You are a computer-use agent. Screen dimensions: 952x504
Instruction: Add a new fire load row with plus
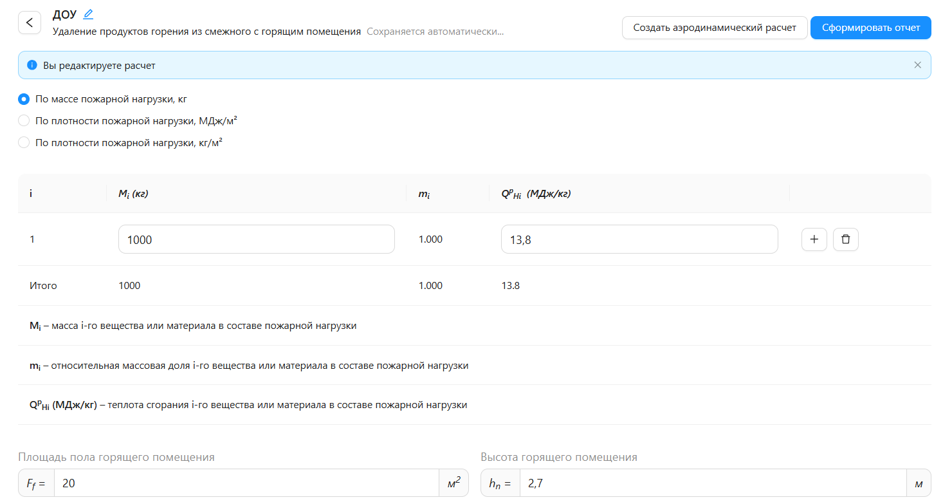click(814, 239)
